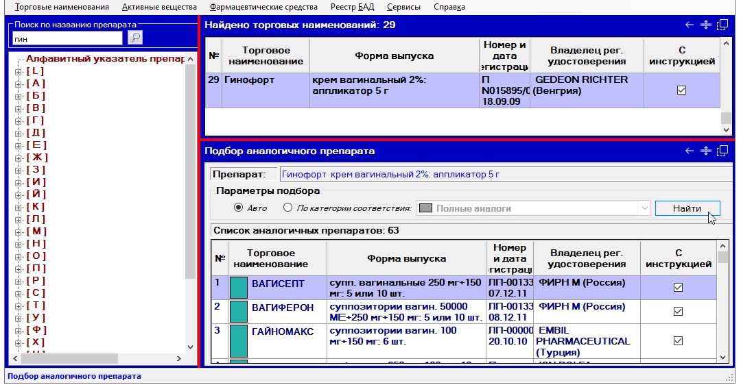Screen dimensions: 741x387
Task: Select По категории соответствия radio button
Action: 287,208
